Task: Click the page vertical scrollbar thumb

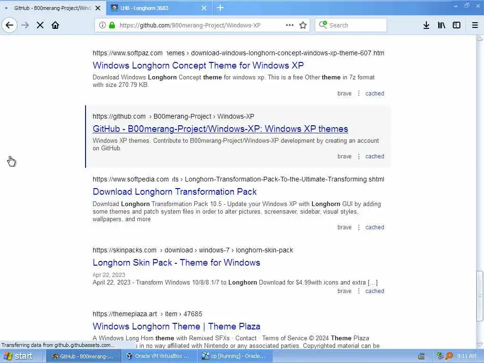Action: click(480, 296)
